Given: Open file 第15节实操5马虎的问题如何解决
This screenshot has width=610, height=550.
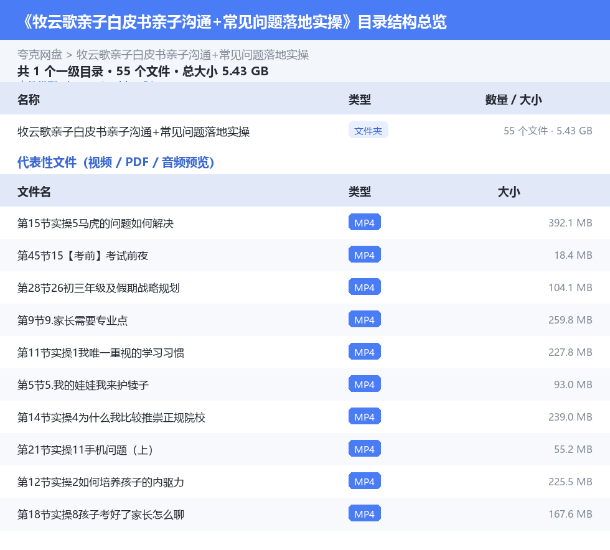Looking at the screenshot, I should (x=95, y=223).
